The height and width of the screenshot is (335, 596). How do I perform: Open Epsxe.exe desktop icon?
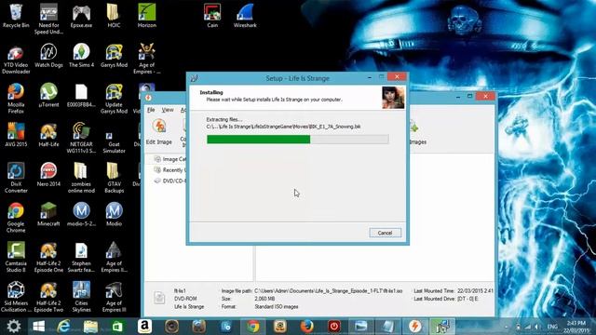[x=81, y=16]
